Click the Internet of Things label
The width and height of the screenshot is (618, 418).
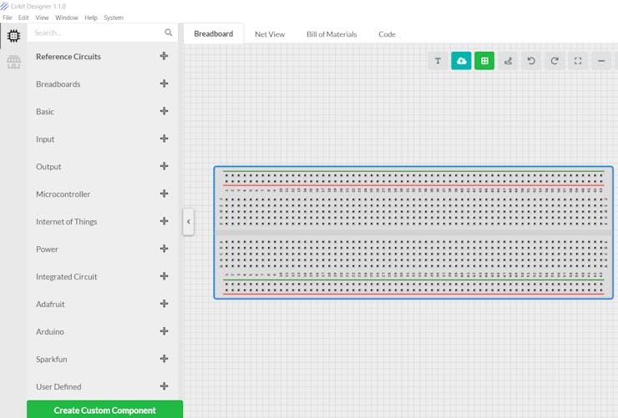coord(66,222)
